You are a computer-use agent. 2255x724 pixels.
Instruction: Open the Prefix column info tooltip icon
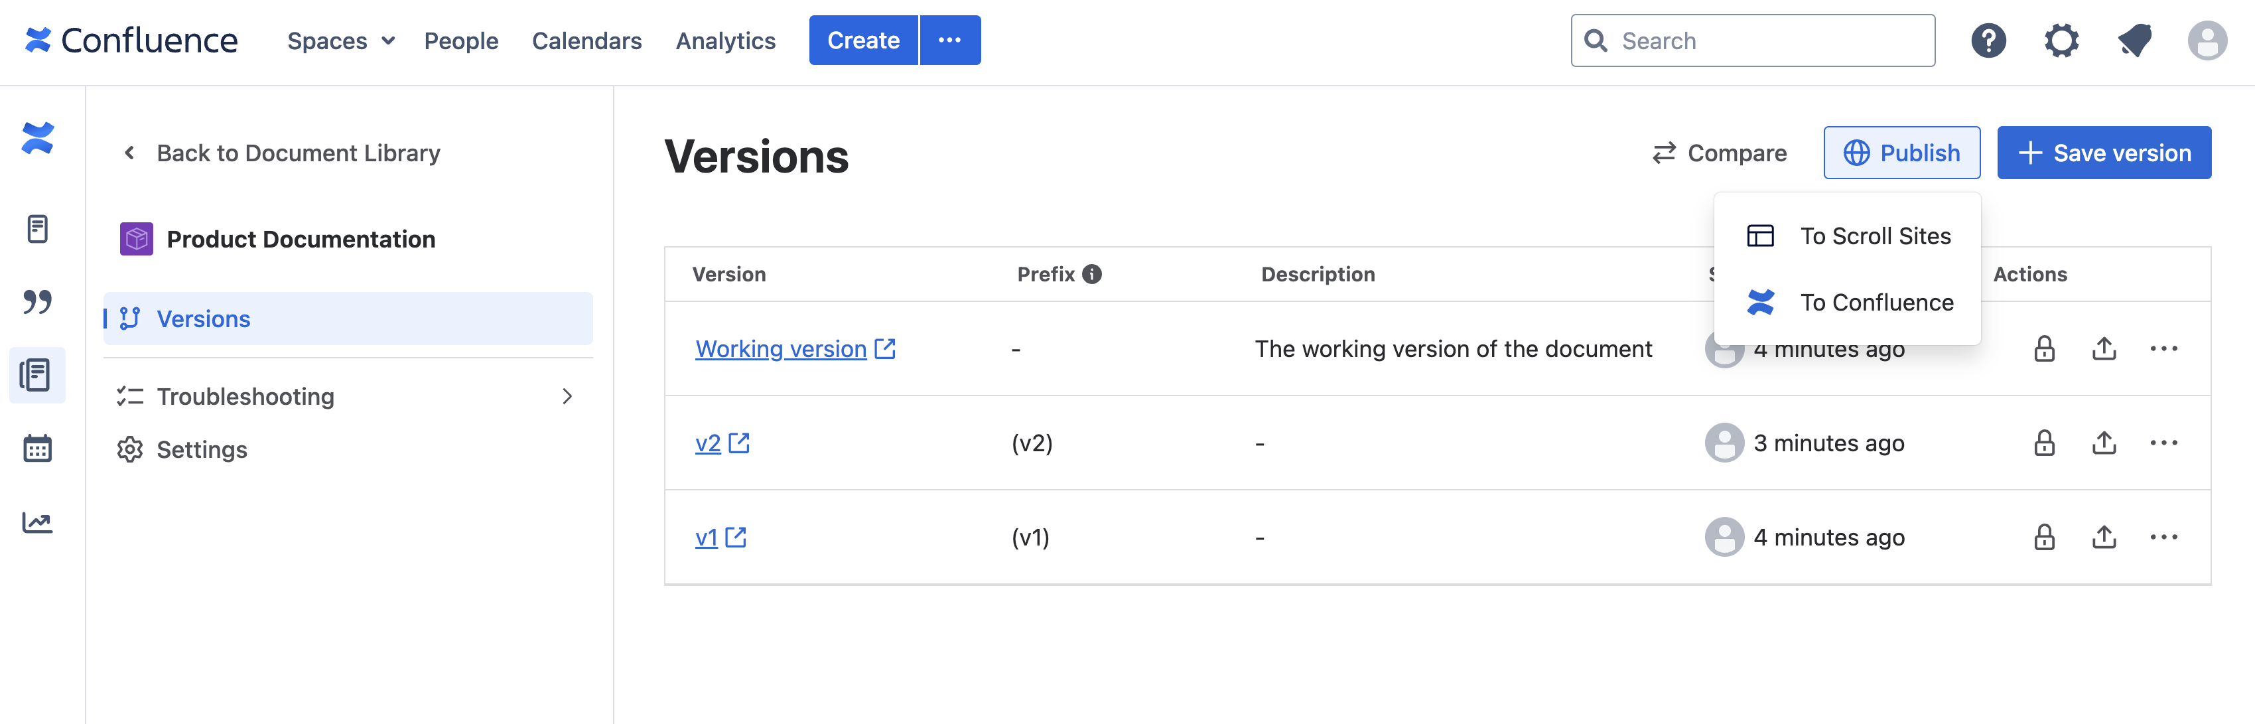[1091, 274]
